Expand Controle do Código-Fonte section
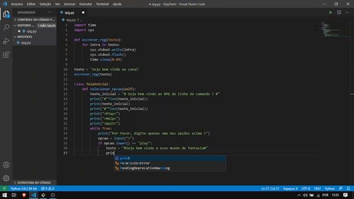Image resolution: width=354 pixels, height=199 pixels. [34, 20]
